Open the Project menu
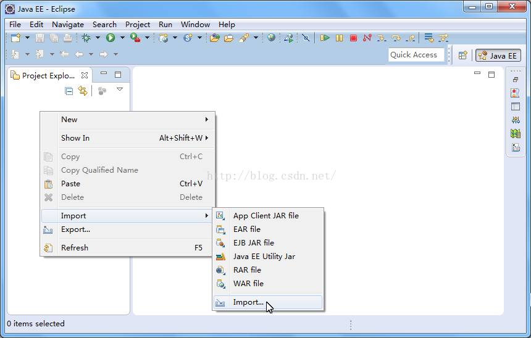The height and width of the screenshot is (338, 531). (138, 24)
